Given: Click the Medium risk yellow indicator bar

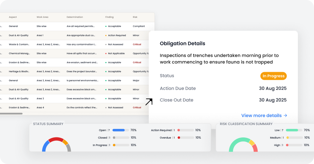Looking at the screenshot, I should point(294,138).
